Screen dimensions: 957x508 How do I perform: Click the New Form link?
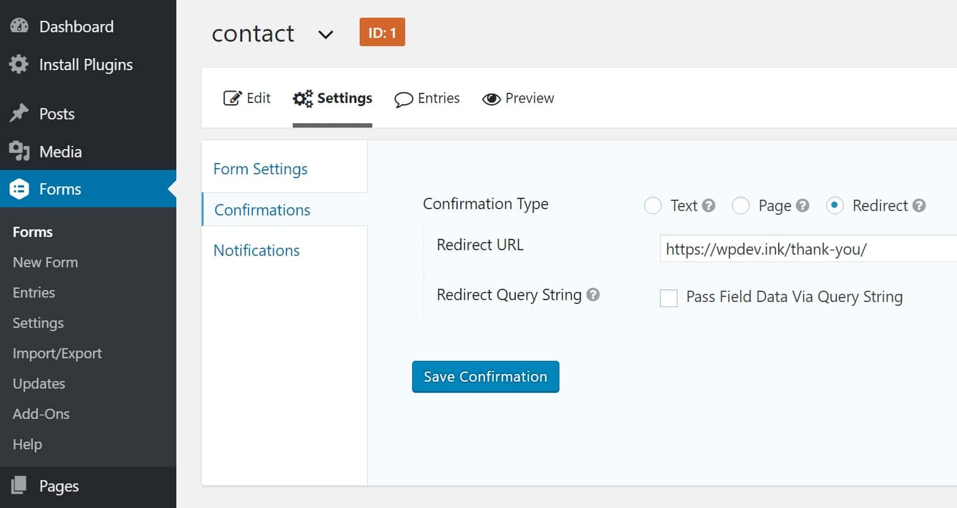[x=45, y=262]
